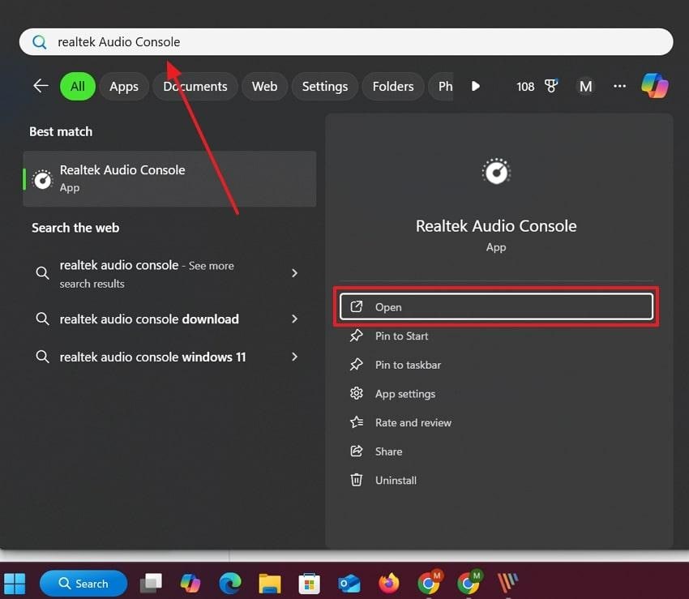Open the Chrome icon with green M badge

point(469,582)
